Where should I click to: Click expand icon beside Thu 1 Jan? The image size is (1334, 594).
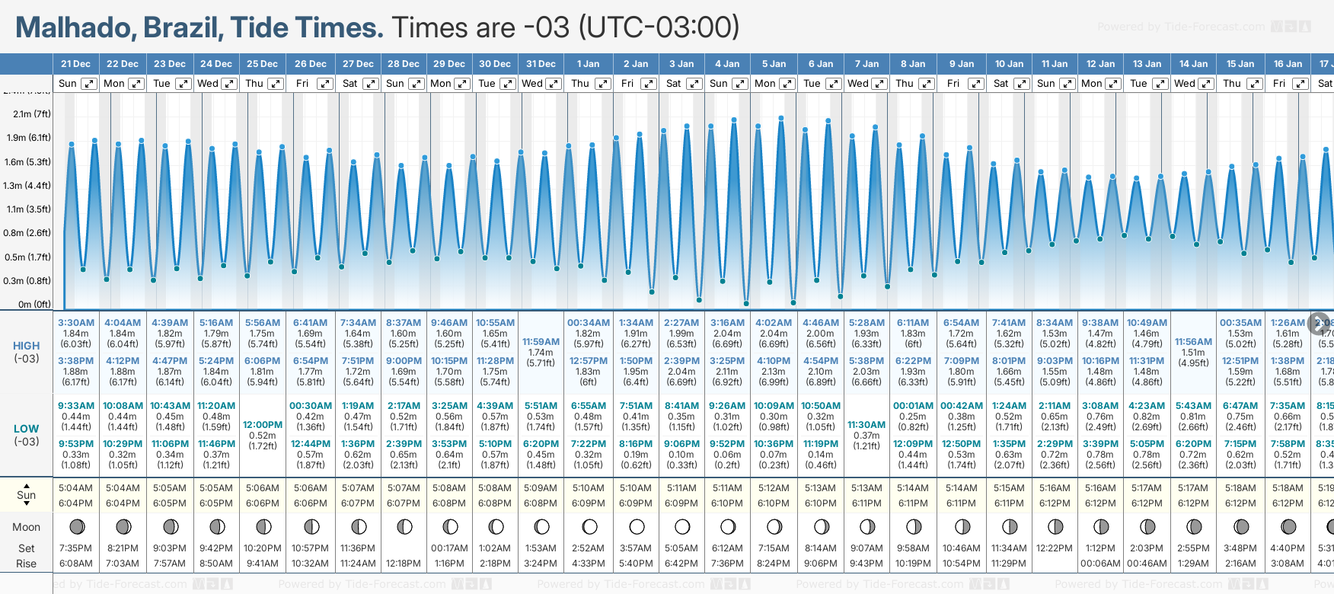[x=602, y=84]
